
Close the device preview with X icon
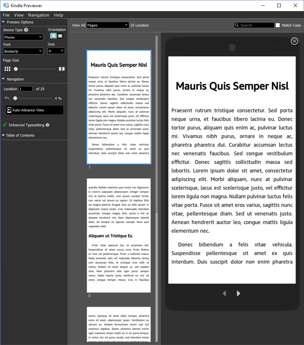(294, 41)
